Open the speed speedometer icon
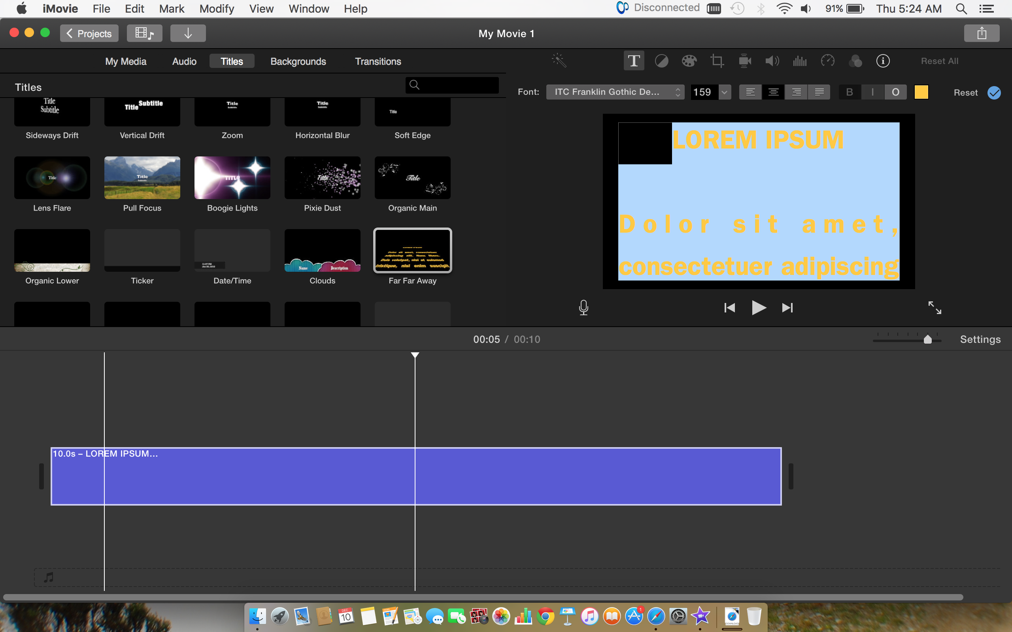The height and width of the screenshot is (632, 1012). (x=827, y=61)
